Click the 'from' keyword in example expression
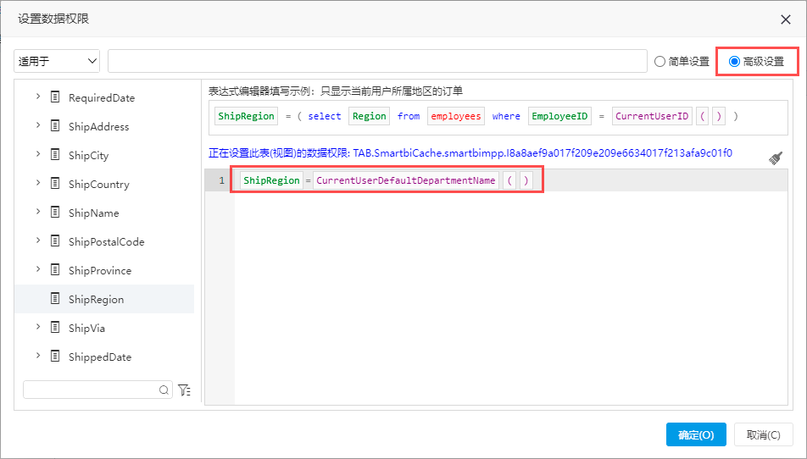807x459 pixels. pos(409,116)
